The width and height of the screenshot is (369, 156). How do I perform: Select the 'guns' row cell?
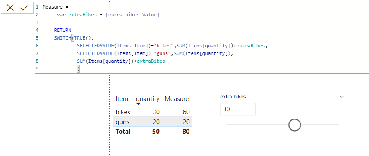(122, 122)
